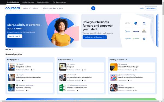Image resolution: width=164 pixels, height=102 pixels.
Task: Select the third carousel indicator dot
Action: [x=12, y=50]
